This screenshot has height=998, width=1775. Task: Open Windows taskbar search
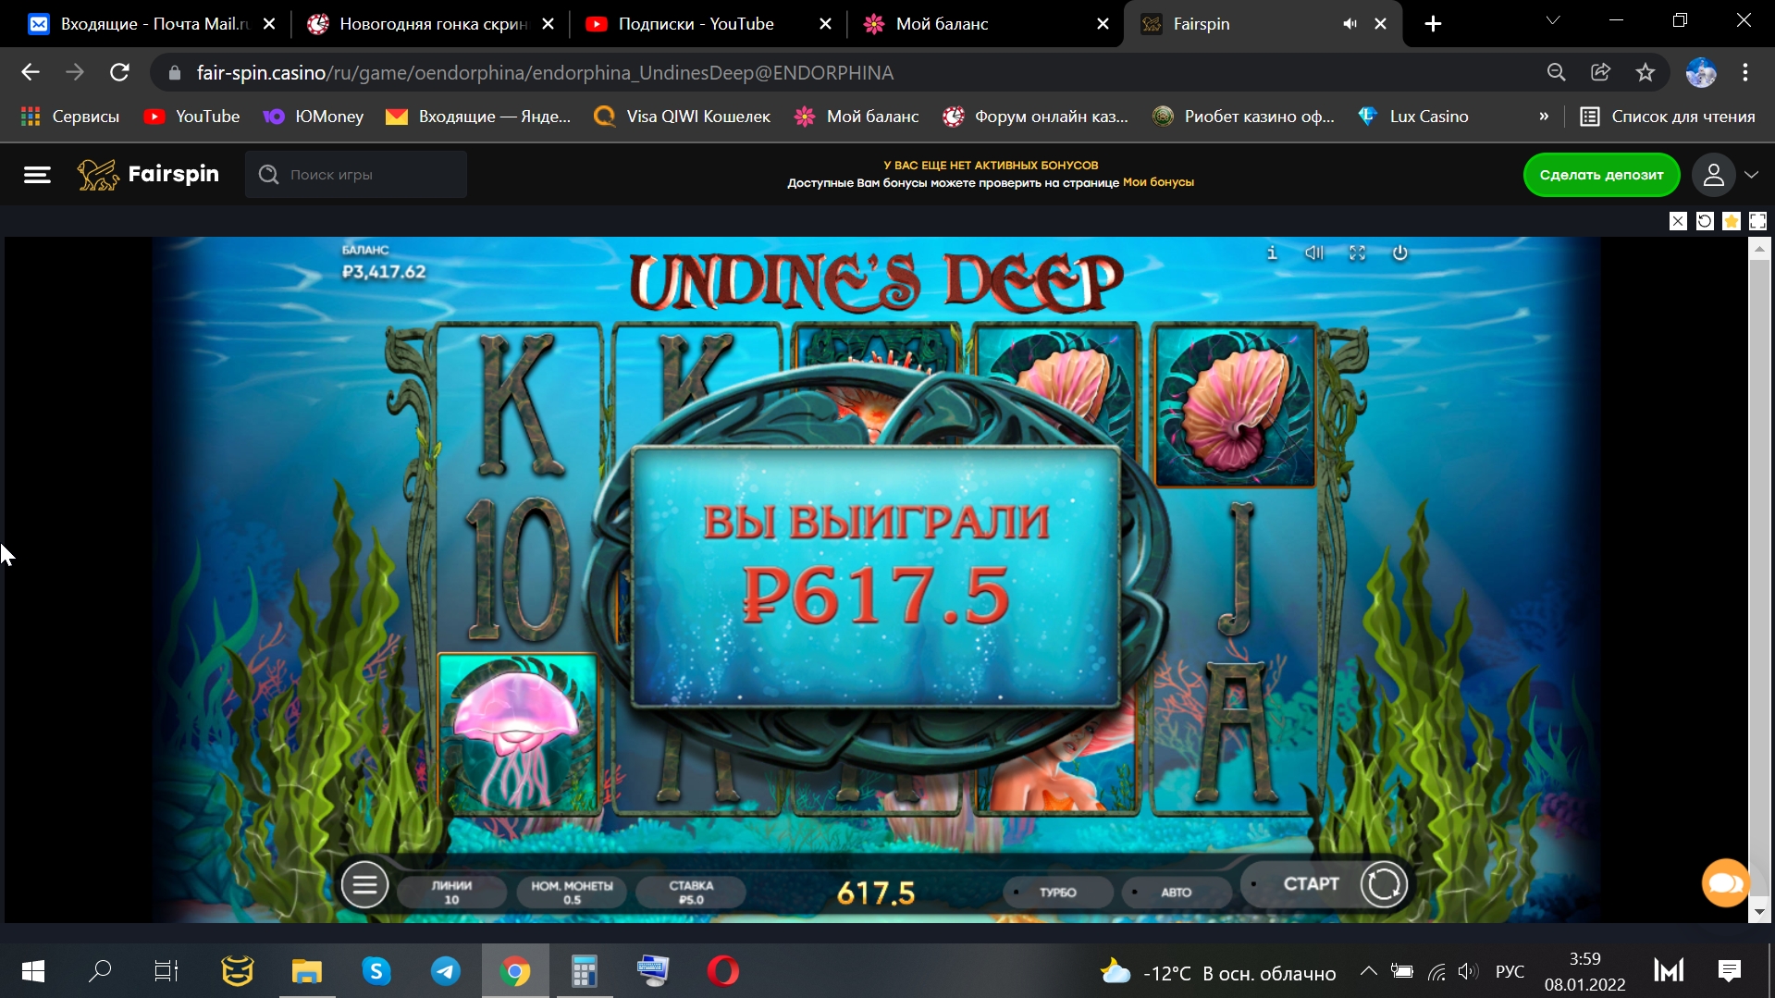pyautogui.click(x=100, y=971)
